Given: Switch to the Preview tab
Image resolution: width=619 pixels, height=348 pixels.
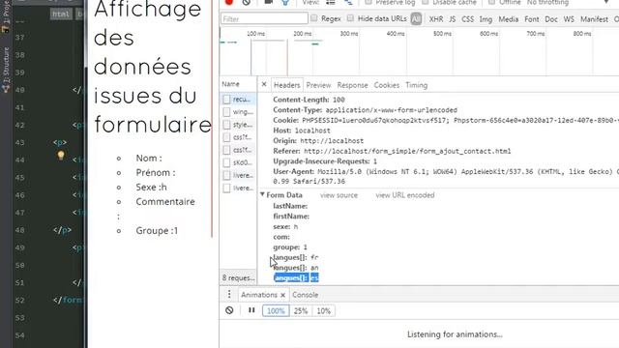Looking at the screenshot, I should (x=318, y=85).
